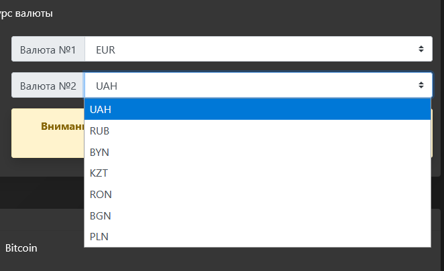The image size is (444, 271).
Task: Click the курс валюты heading
Action: pos(27,13)
